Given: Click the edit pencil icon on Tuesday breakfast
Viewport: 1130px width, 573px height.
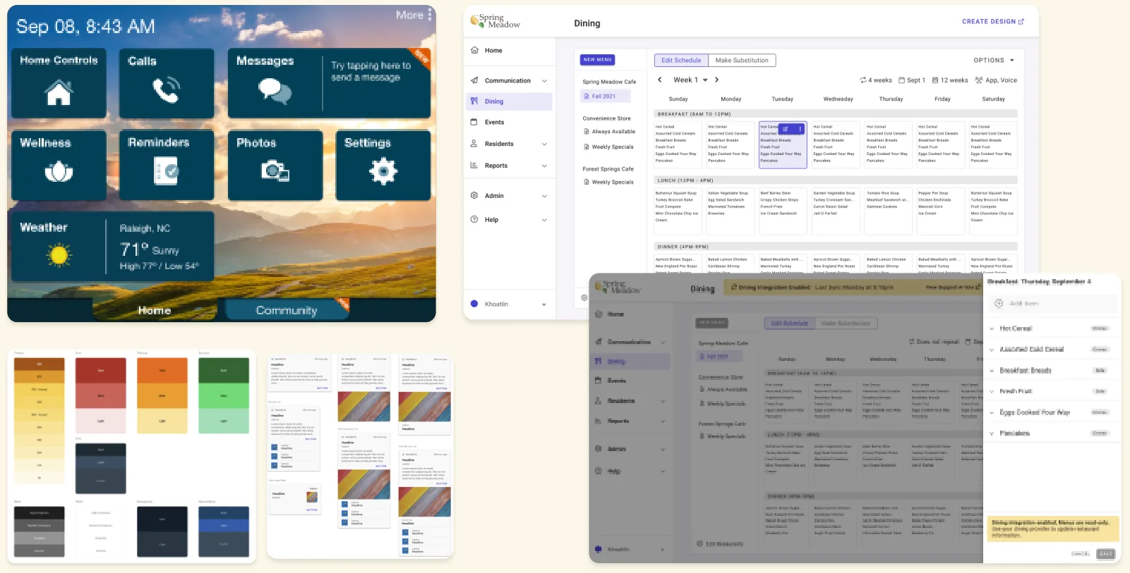Looking at the screenshot, I should coord(786,129).
